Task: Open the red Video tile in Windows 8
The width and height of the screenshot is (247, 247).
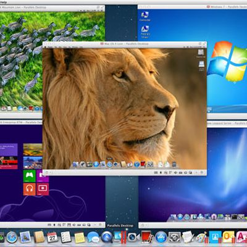Action: click(43, 189)
